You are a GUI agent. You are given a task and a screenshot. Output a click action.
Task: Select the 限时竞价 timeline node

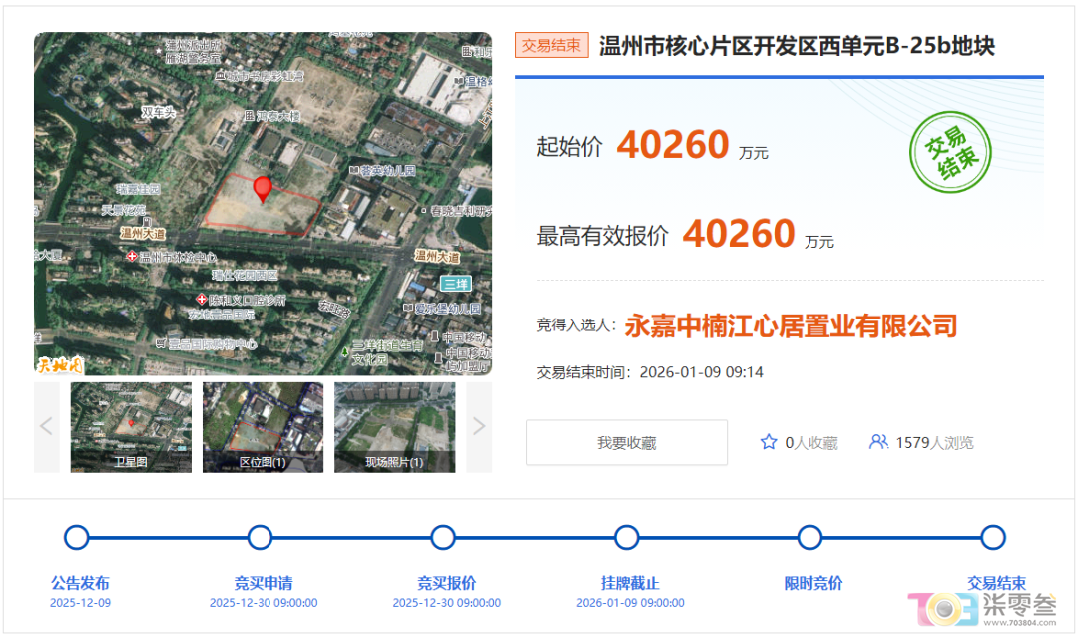click(x=809, y=537)
